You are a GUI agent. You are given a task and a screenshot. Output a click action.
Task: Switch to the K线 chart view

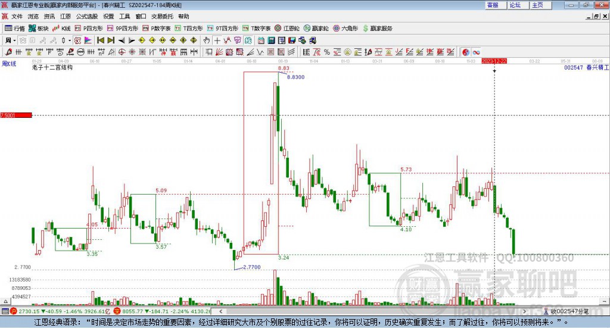pos(61,29)
